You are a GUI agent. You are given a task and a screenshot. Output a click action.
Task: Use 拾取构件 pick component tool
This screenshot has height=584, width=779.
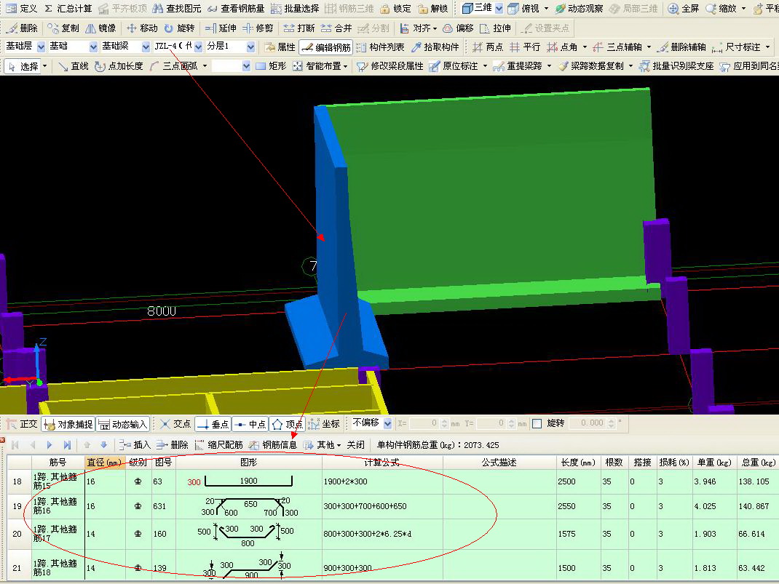(435, 47)
